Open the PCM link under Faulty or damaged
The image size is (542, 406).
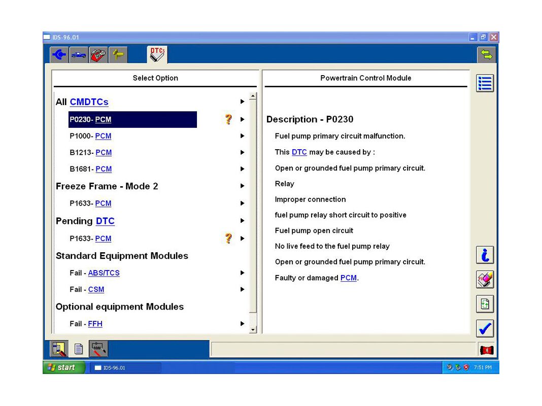[348, 278]
